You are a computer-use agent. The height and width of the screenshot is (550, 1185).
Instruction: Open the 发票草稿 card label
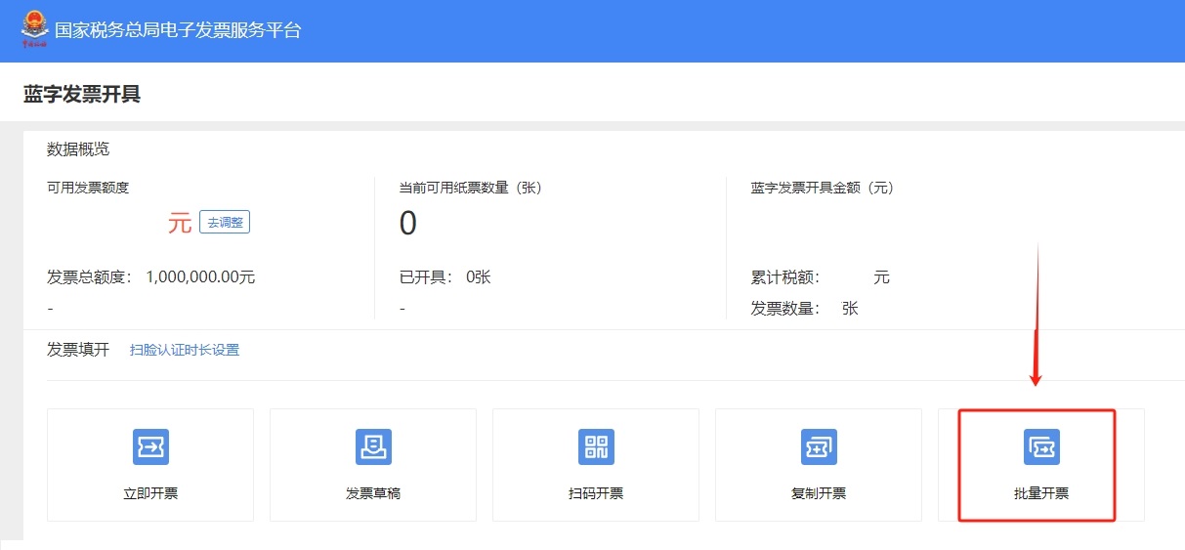[x=373, y=493]
